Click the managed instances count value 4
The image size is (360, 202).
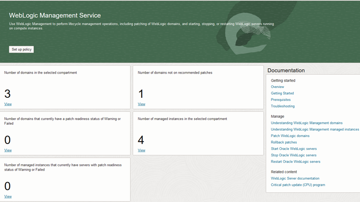click(141, 140)
